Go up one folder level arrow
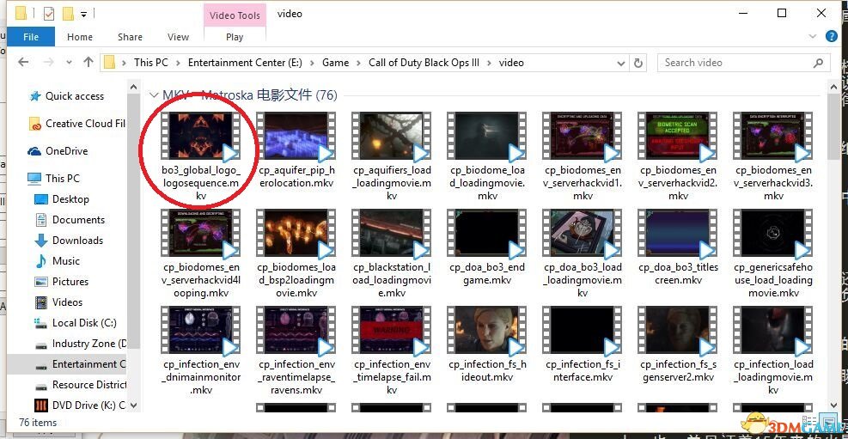Screen dimensions: 848x439 coord(88,62)
